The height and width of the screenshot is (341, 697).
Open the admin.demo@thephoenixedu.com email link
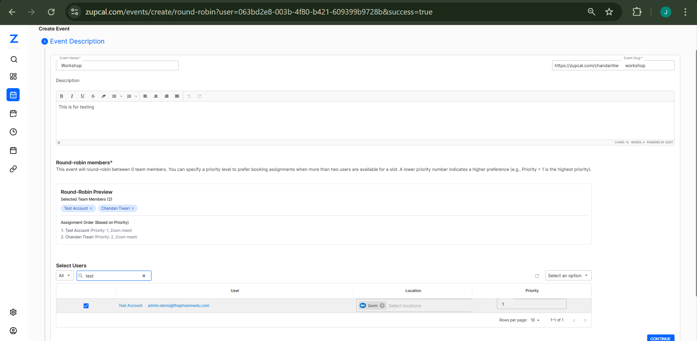pos(178,306)
